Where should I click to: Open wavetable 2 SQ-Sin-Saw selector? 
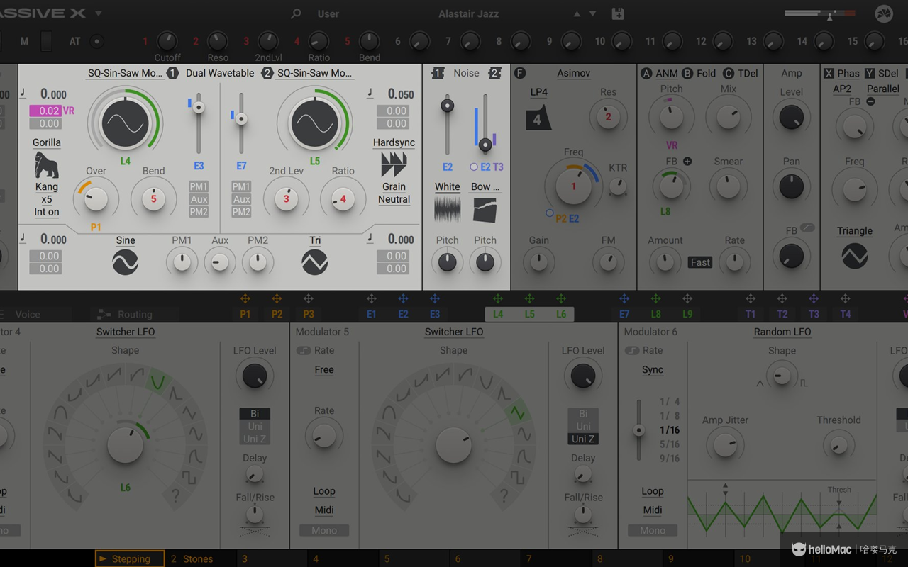pyautogui.click(x=314, y=73)
